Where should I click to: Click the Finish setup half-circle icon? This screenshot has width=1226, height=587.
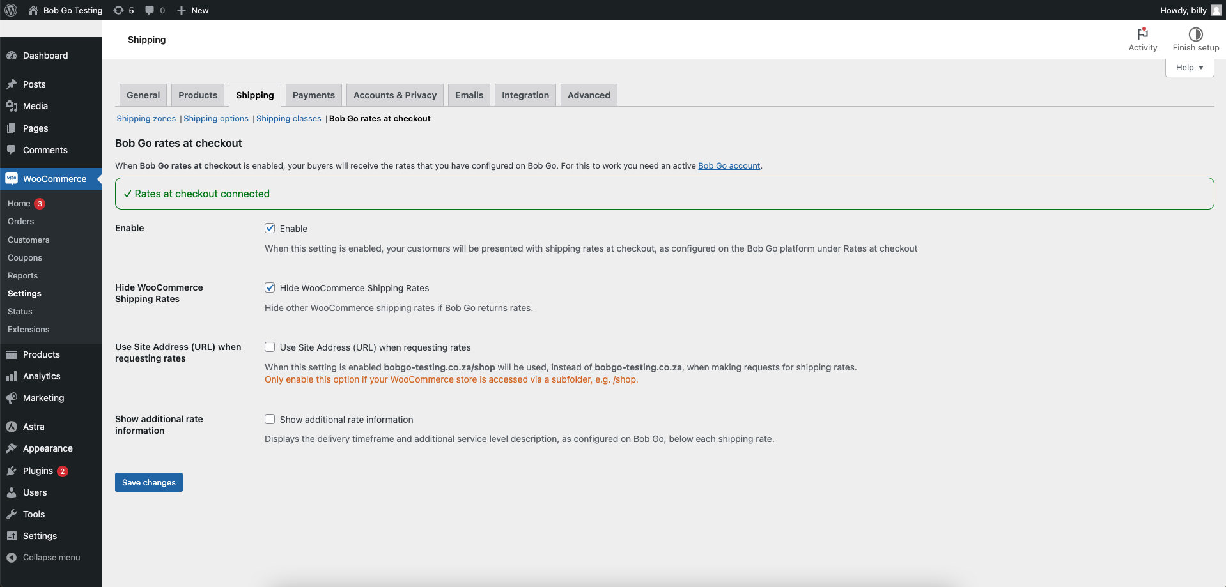pos(1196,34)
